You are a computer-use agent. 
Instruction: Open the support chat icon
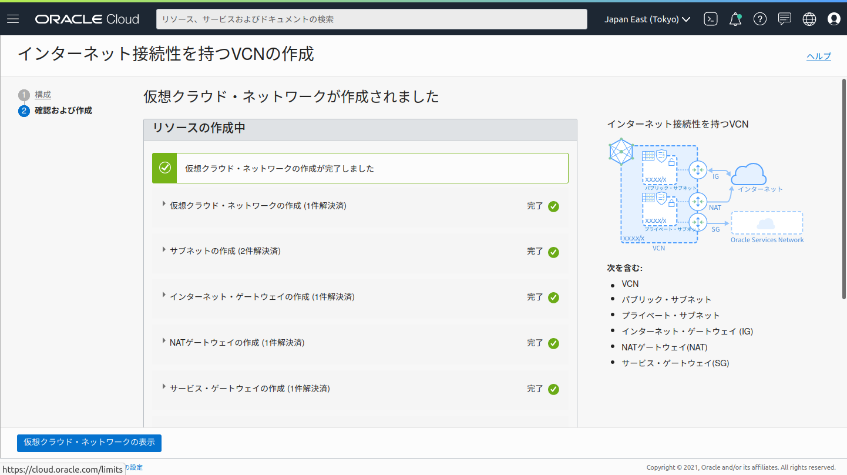coord(785,19)
